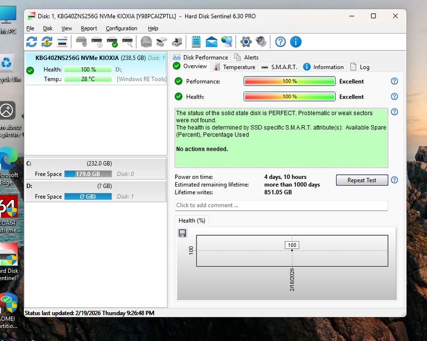
Task: Click the question mark Help toolbar icon
Action: tap(280, 42)
